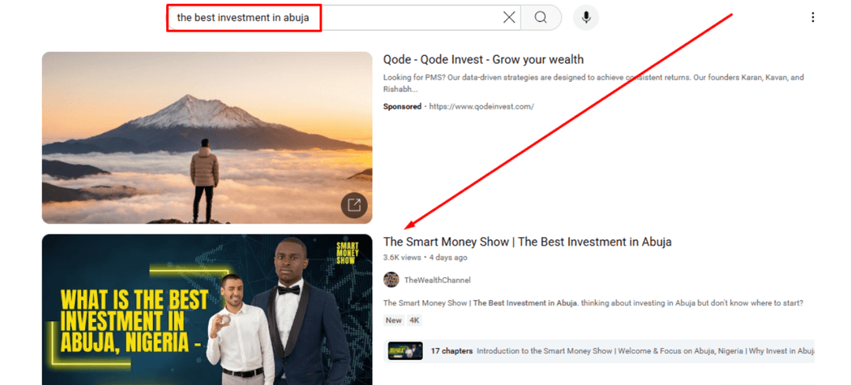Click the 4K quality badge

[x=415, y=320]
